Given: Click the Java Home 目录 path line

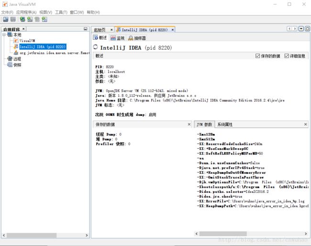Looking at the screenshot, I should tap(190, 101).
